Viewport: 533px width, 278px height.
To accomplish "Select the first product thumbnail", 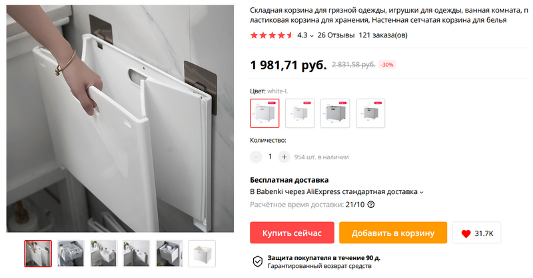I will [x=38, y=253].
